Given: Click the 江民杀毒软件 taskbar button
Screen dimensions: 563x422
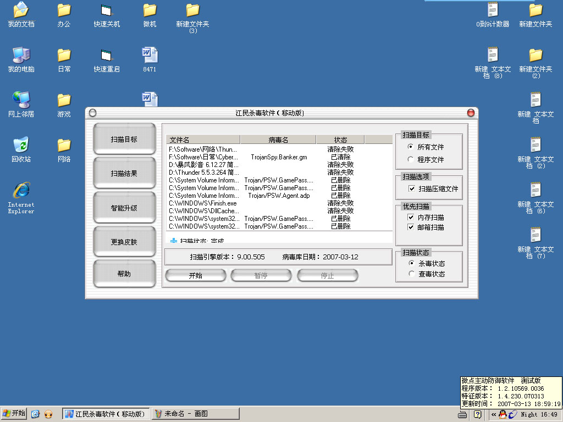Looking at the screenshot, I should coord(106,414).
